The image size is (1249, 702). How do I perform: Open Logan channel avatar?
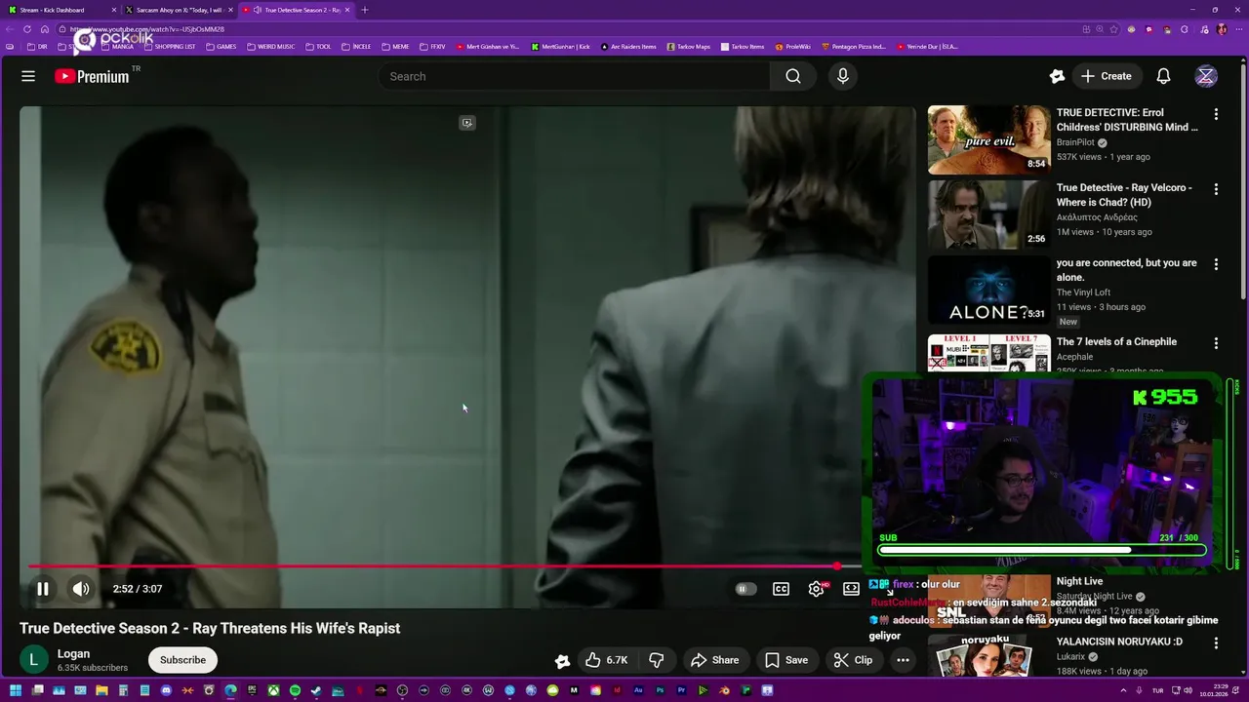[x=34, y=660]
